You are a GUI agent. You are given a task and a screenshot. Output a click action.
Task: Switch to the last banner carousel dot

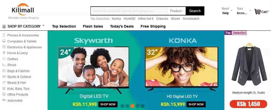coord(142,106)
